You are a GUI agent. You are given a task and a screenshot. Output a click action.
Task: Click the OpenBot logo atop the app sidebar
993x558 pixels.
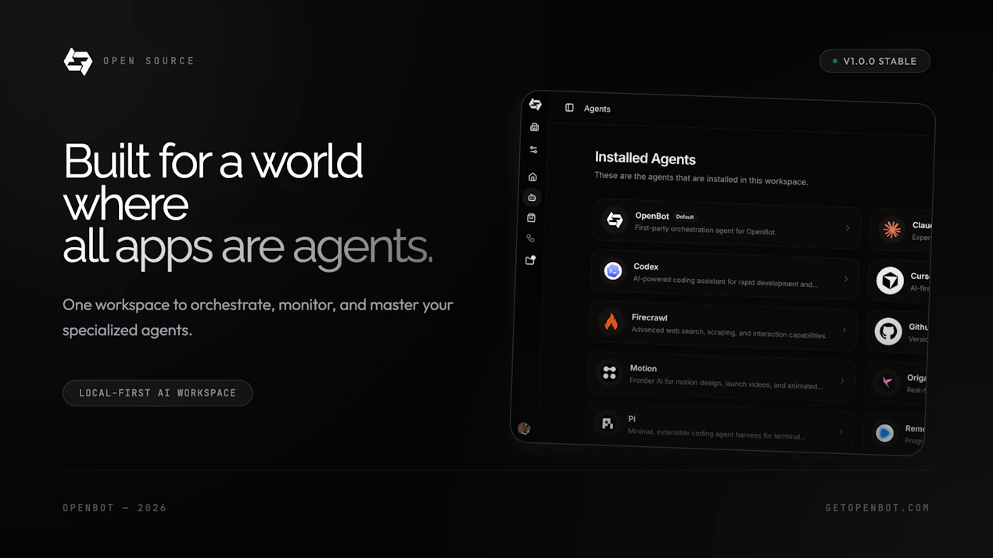pos(535,105)
